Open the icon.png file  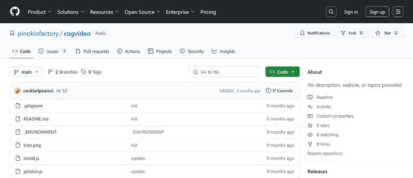tap(32, 145)
